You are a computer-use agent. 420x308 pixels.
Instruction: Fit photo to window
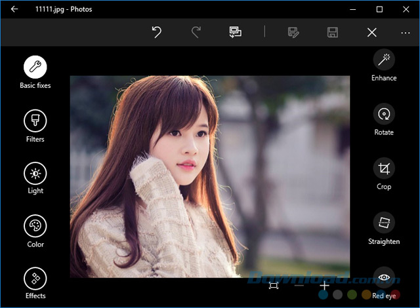point(274,286)
